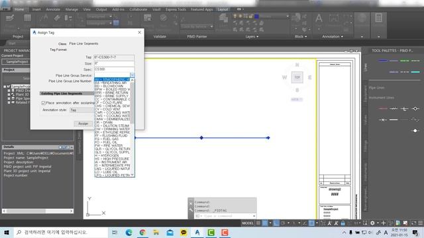Select BA - BREATHING AIR option

tap(112, 83)
